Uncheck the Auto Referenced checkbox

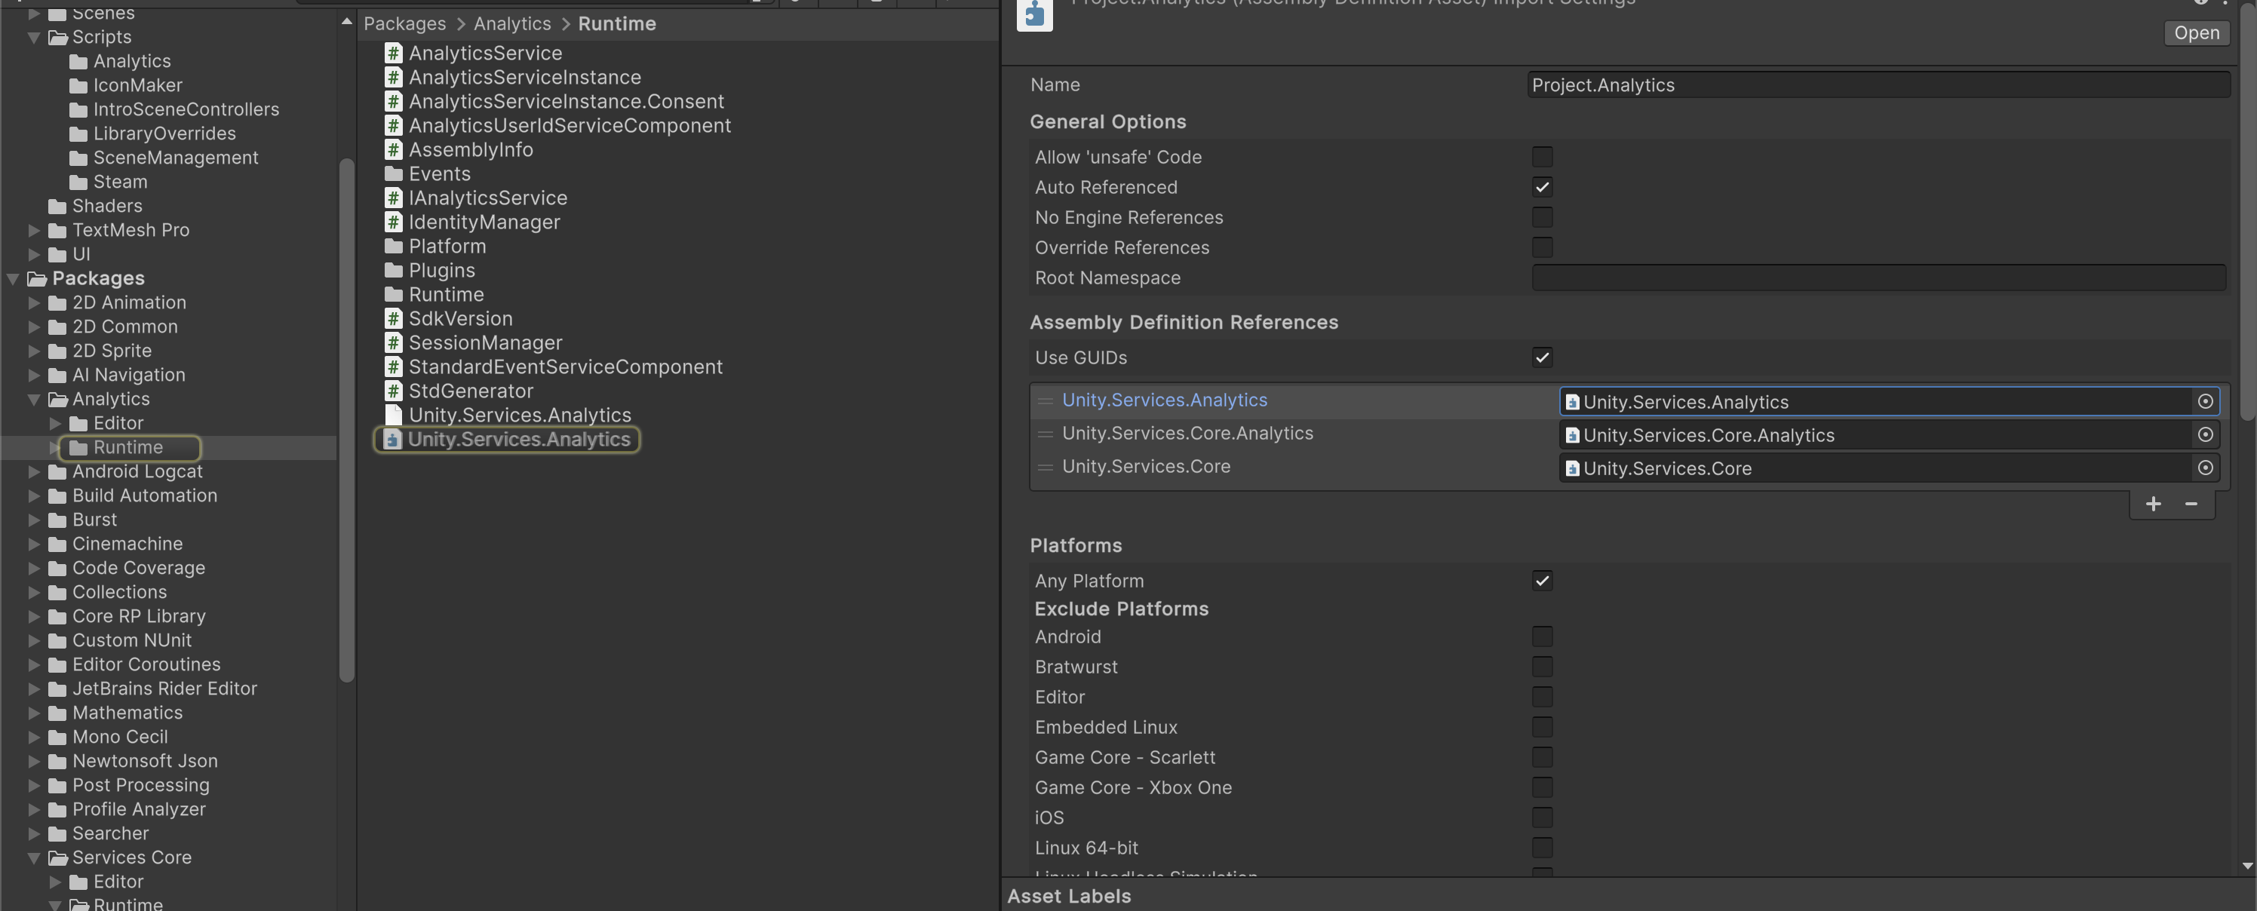[x=1542, y=186]
